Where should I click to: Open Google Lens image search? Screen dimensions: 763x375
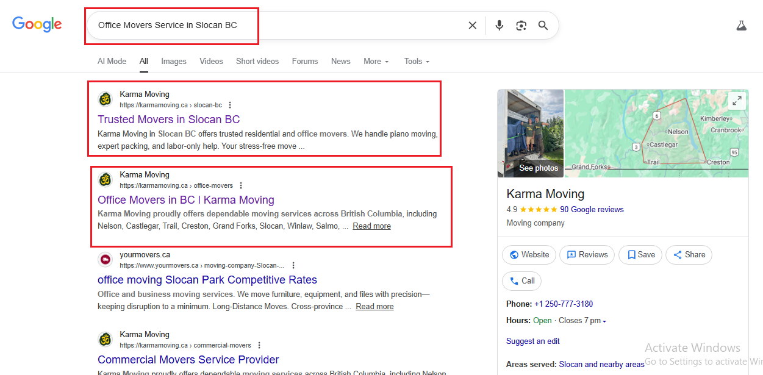click(521, 26)
